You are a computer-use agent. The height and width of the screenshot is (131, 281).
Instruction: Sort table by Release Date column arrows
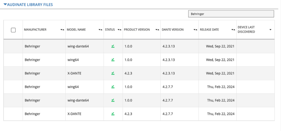point(233,30)
